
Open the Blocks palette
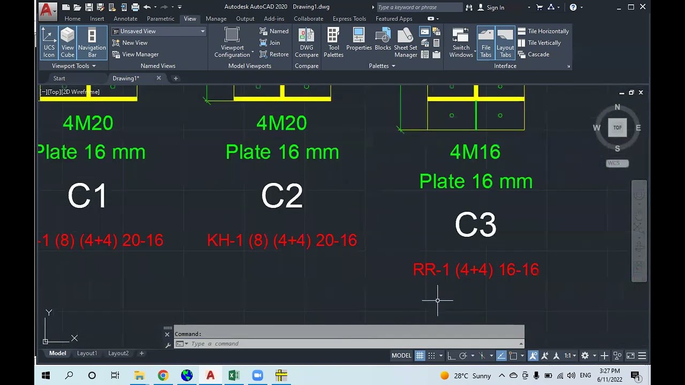383,40
